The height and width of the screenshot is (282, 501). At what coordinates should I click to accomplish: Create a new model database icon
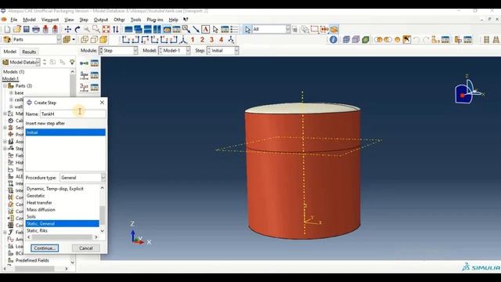(x=7, y=30)
